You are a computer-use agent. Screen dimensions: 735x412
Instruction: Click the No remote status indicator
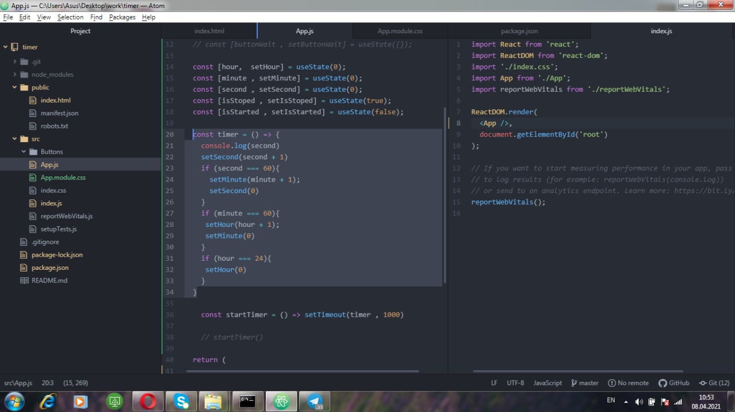pos(628,383)
